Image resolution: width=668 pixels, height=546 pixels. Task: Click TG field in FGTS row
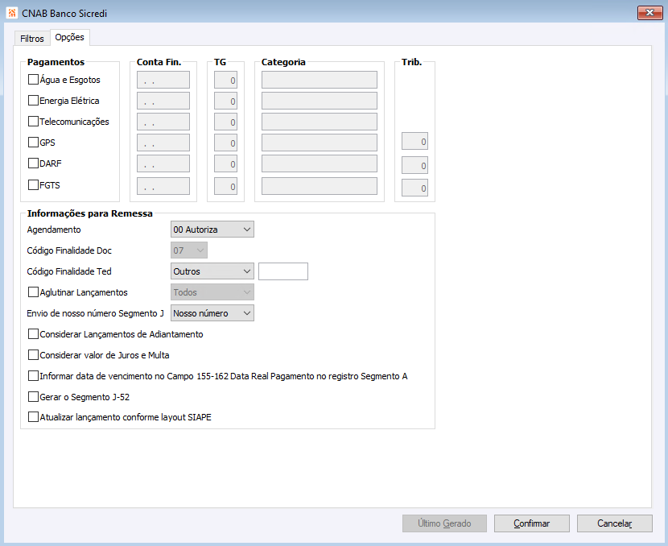225,186
